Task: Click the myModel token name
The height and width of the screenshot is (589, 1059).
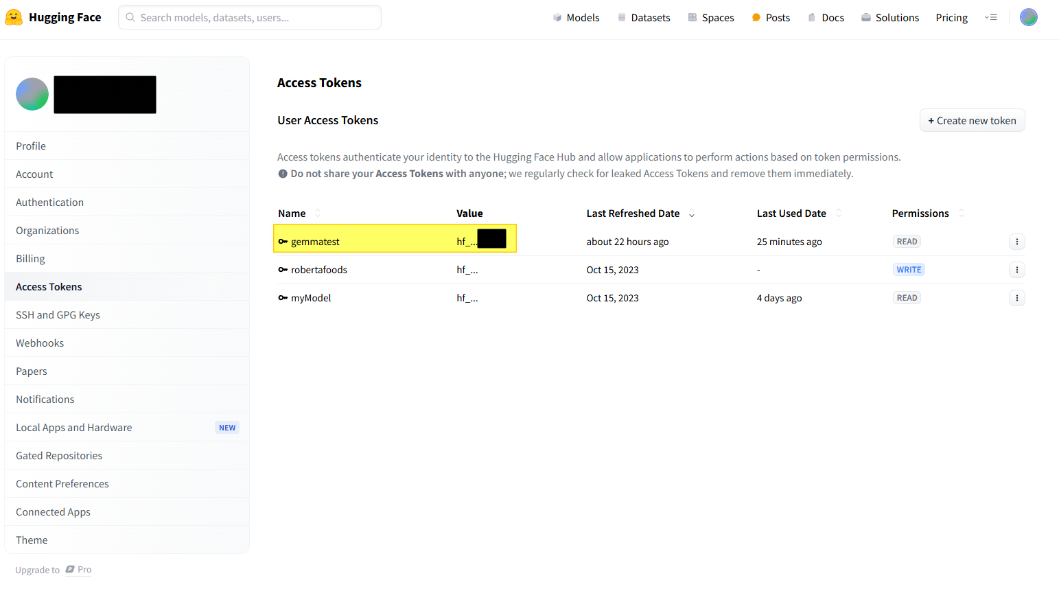Action: click(x=311, y=298)
